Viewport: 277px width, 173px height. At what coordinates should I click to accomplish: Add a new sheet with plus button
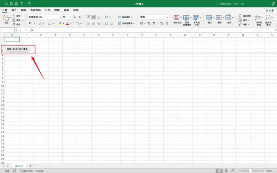point(30,166)
